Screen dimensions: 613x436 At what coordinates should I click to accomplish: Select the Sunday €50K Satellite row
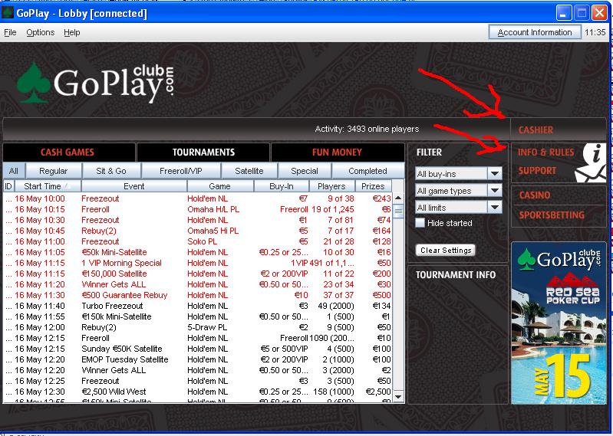click(x=197, y=349)
